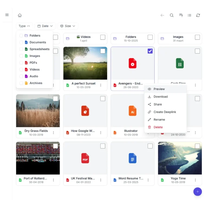Click folder icon on Images folder card
Image resolution: width=208 pixels, height=208 pixels.
coord(162,39)
